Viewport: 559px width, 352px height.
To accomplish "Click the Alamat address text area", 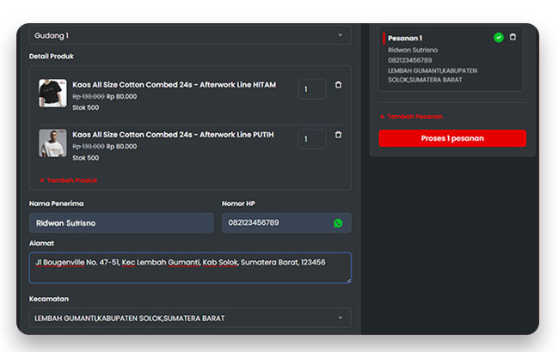I will [x=189, y=267].
